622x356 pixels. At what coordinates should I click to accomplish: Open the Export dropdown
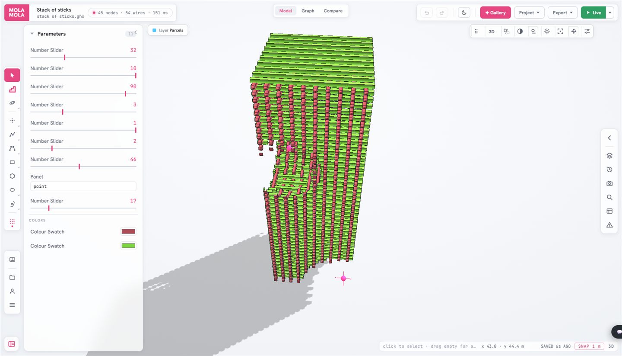pos(563,13)
